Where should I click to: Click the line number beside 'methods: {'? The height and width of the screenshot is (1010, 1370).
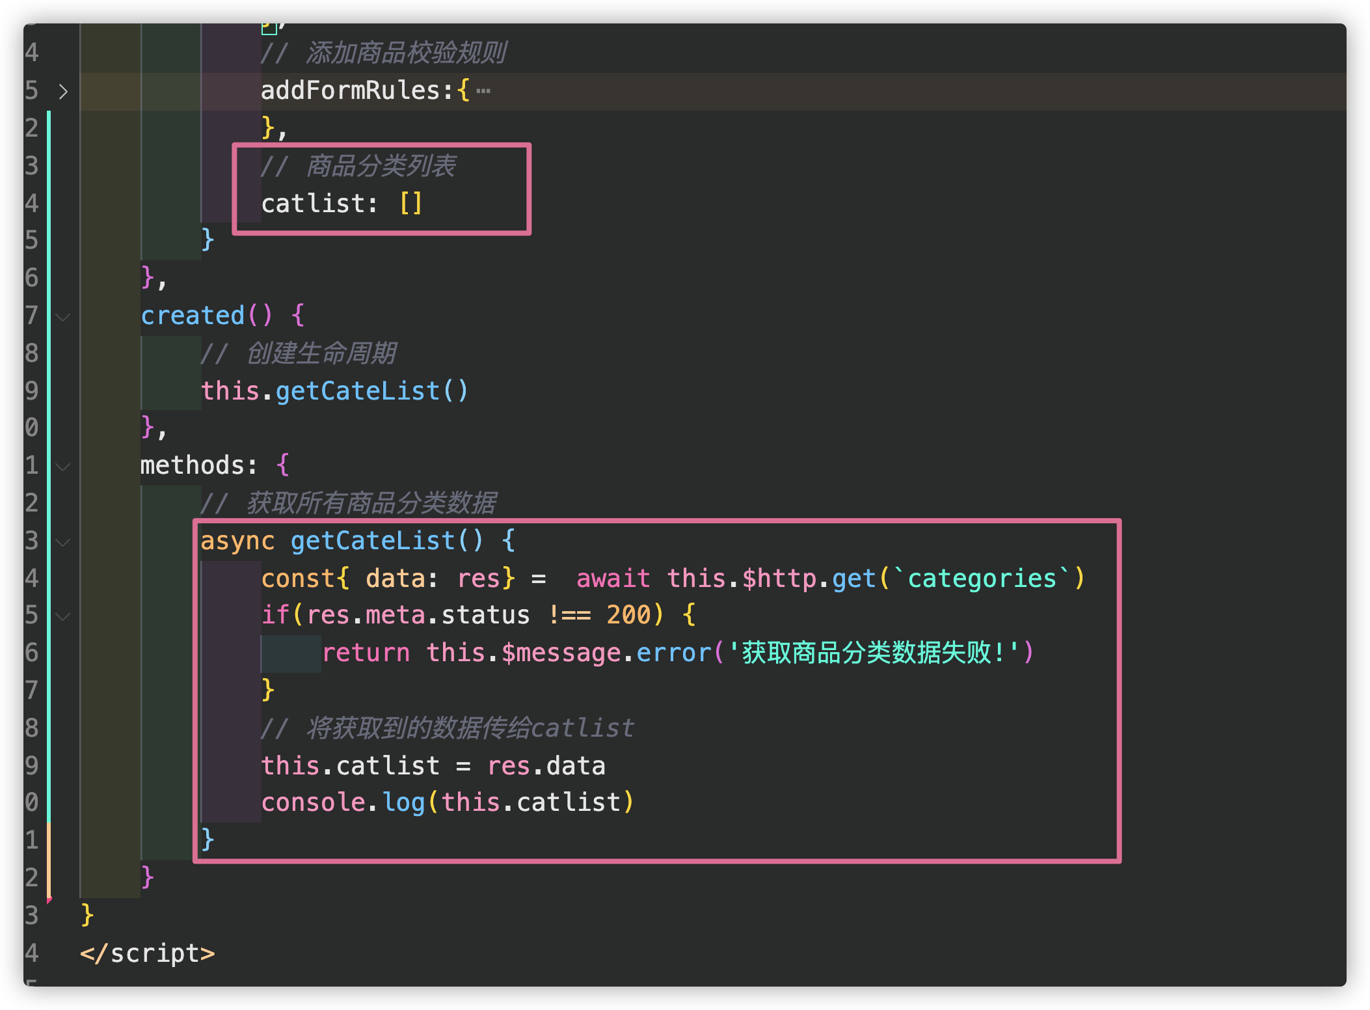pos(32,465)
